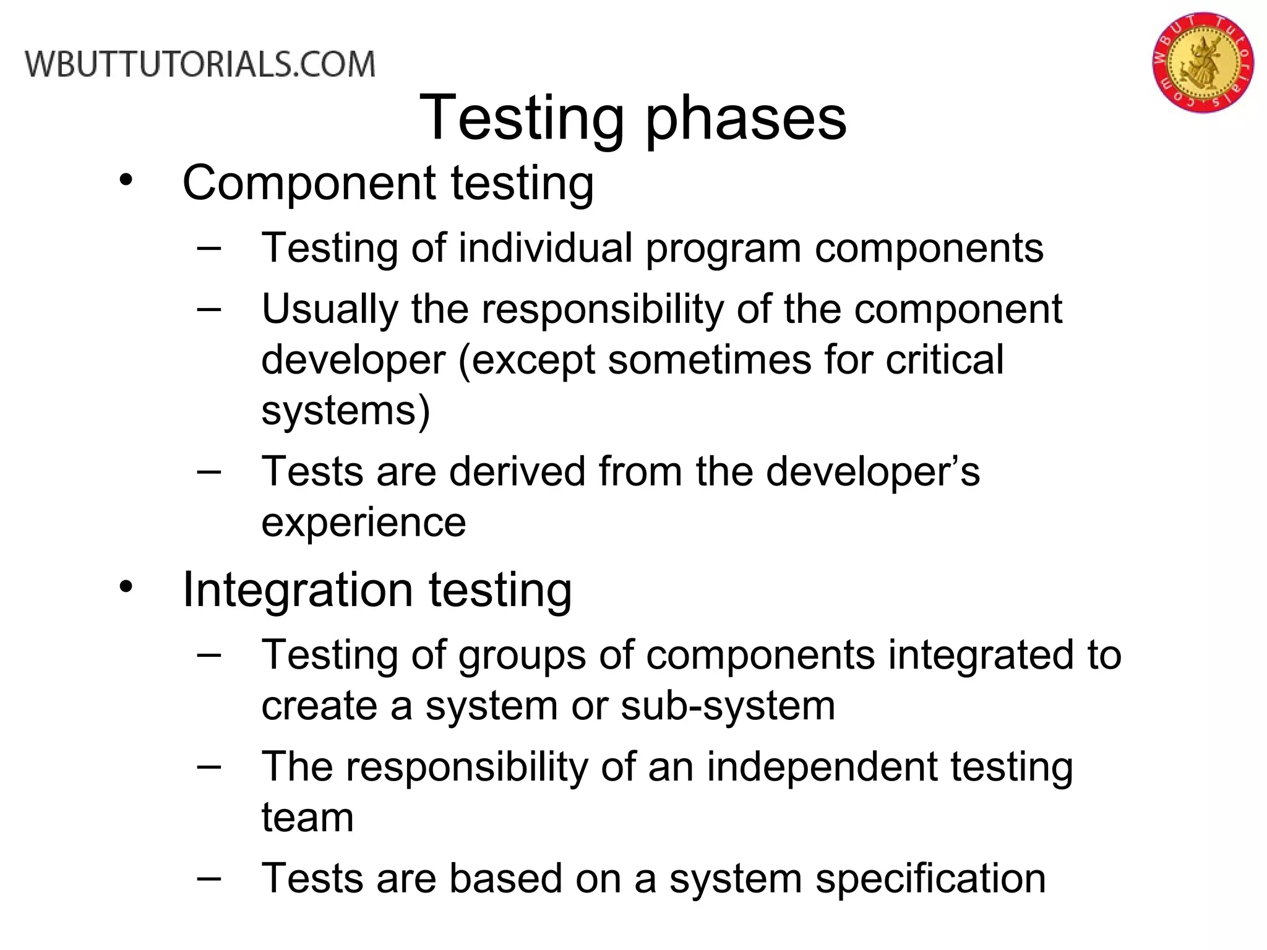
Task: Click the word 'experience'
Action: coord(363,522)
